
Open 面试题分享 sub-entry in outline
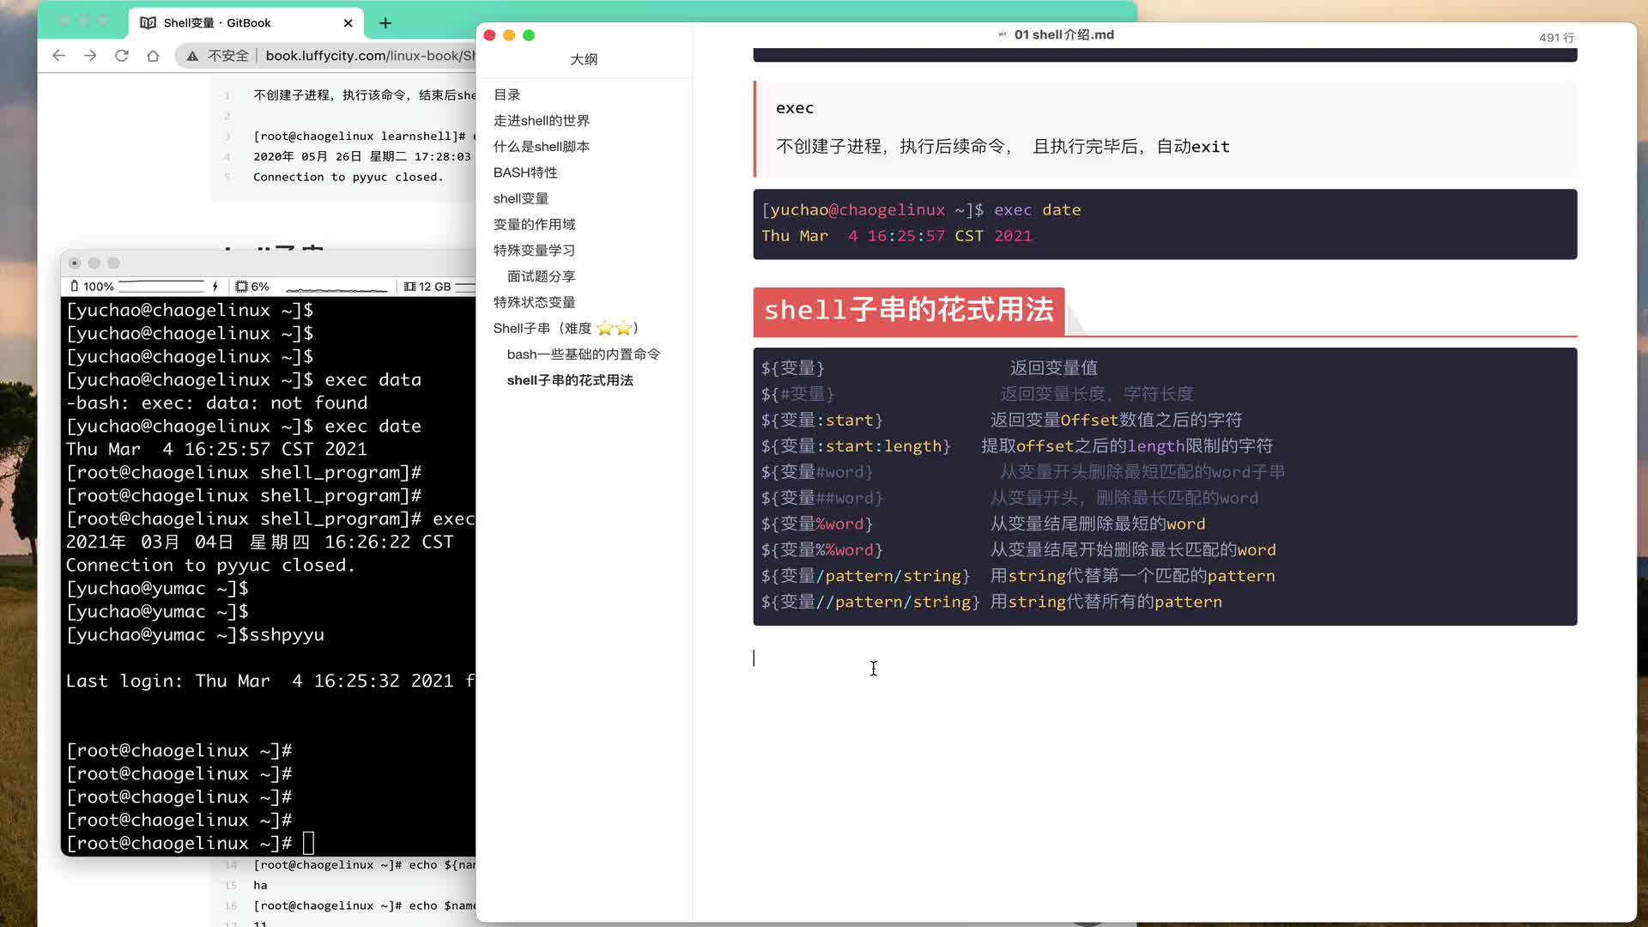click(541, 276)
